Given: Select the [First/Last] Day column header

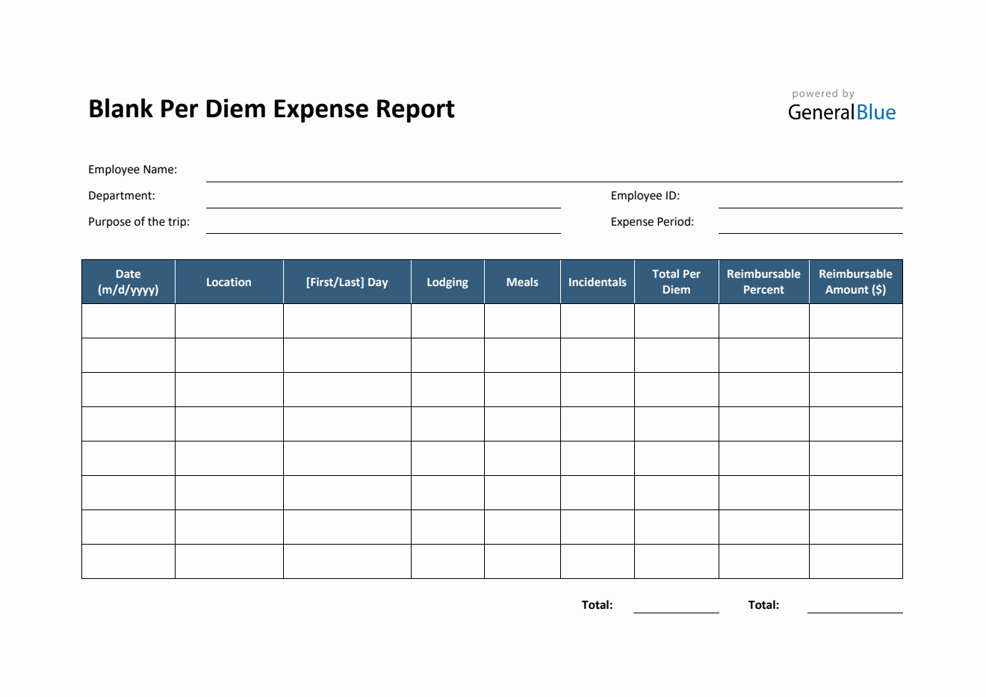Looking at the screenshot, I should pyautogui.click(x=347, y=282).
